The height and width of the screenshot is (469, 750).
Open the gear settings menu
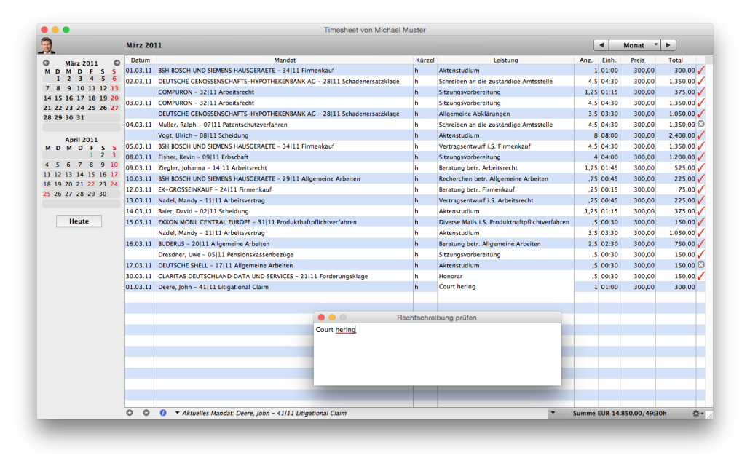[698, 413]
